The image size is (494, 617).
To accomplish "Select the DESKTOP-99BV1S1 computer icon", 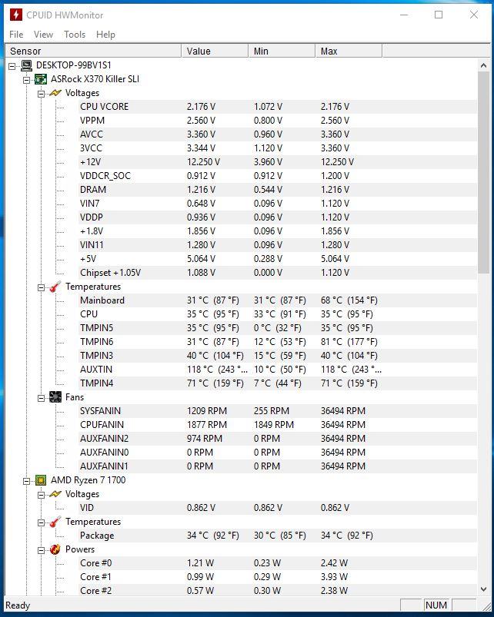I will (x=27, y=65).
